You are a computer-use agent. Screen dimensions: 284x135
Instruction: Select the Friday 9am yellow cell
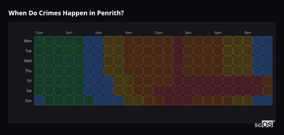(x=129, y=81)
